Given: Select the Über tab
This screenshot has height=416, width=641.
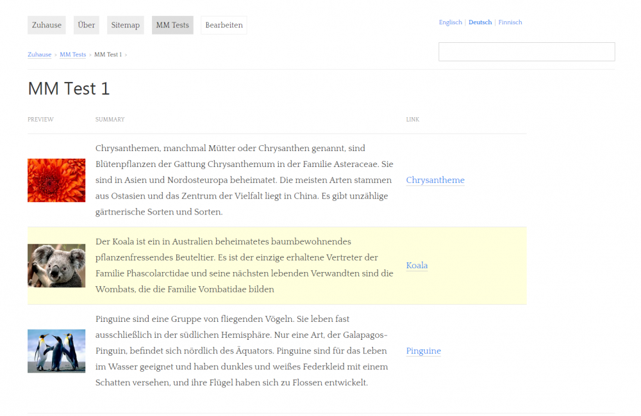Looking at the screenshot, I should [86, 25].
